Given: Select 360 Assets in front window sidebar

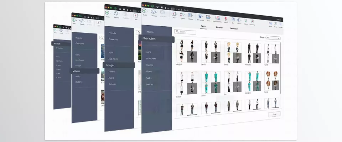Looking at the screenshot, I should [x=151, y=59].
